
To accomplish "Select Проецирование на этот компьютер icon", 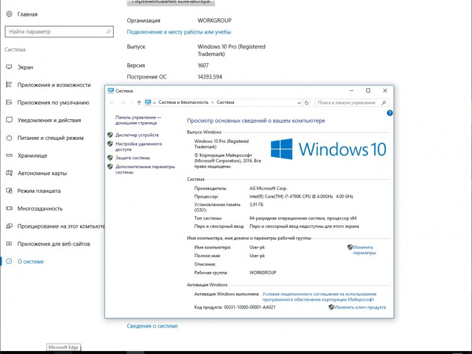I will coord(9,226).
